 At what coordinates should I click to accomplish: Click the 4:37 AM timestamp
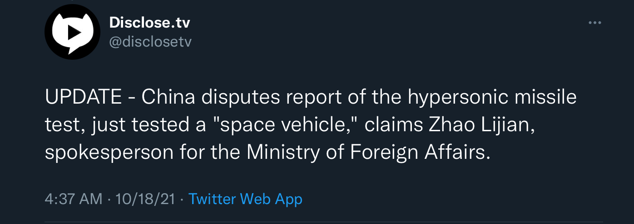coord(74,199)
